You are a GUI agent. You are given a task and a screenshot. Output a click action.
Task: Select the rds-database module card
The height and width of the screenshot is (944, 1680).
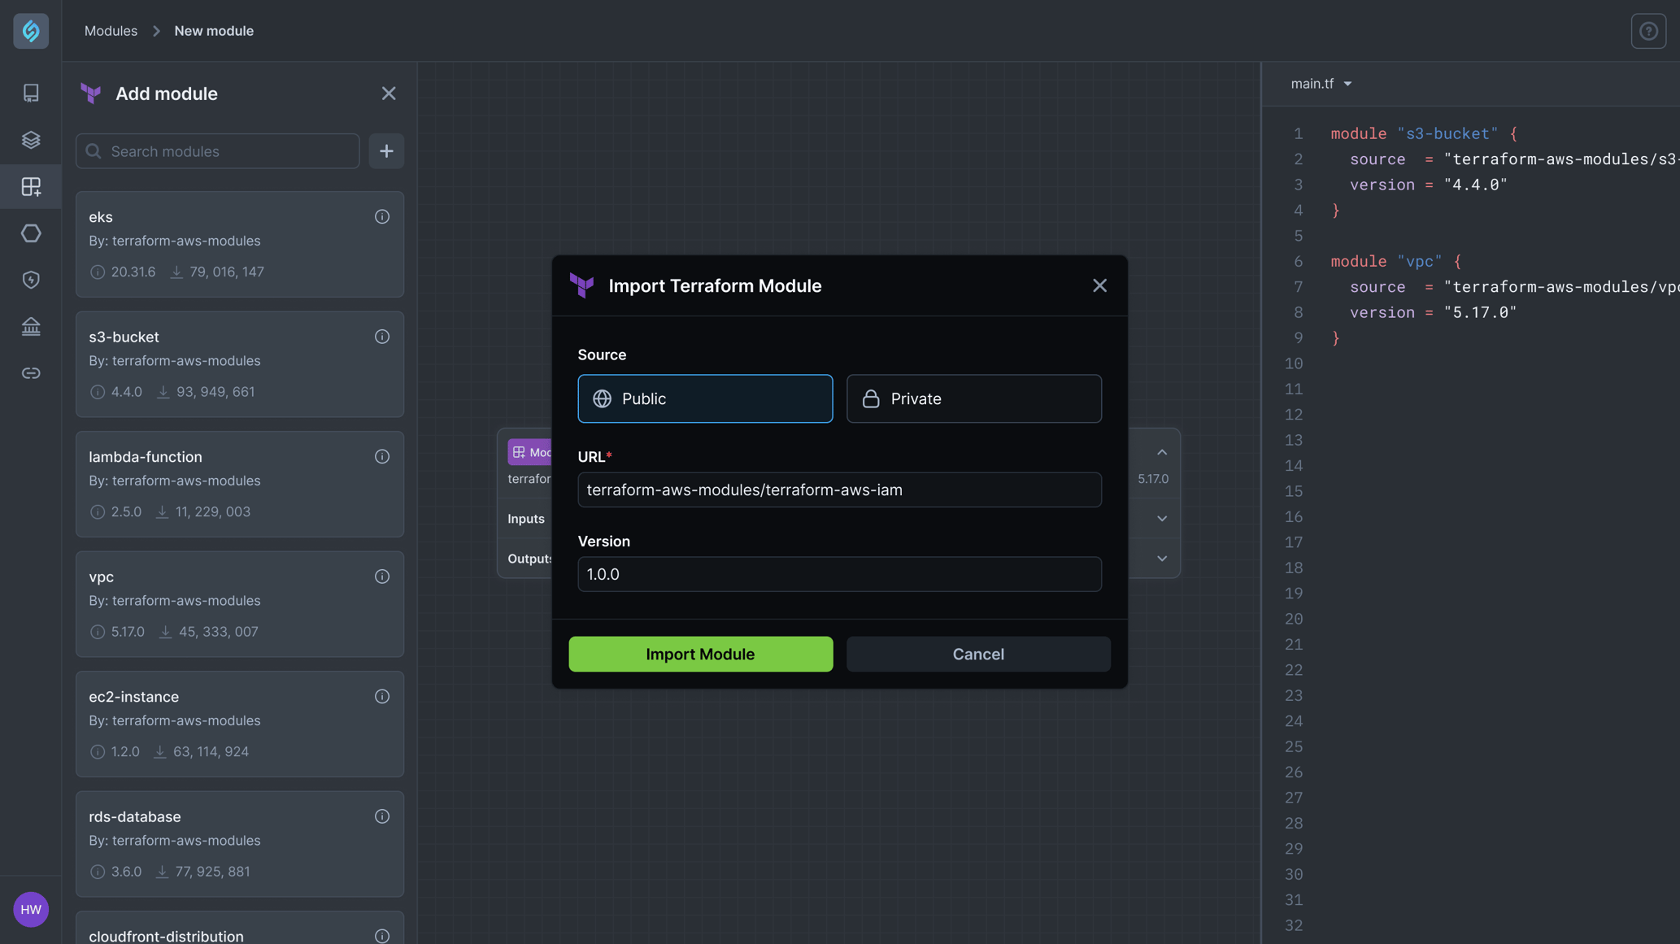[x=240, y=844]
